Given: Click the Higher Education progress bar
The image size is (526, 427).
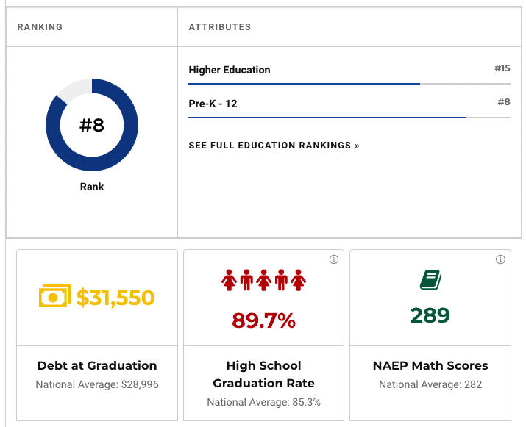Looking at the screenshot, I should pyautogui.click(x=349, y=85).
